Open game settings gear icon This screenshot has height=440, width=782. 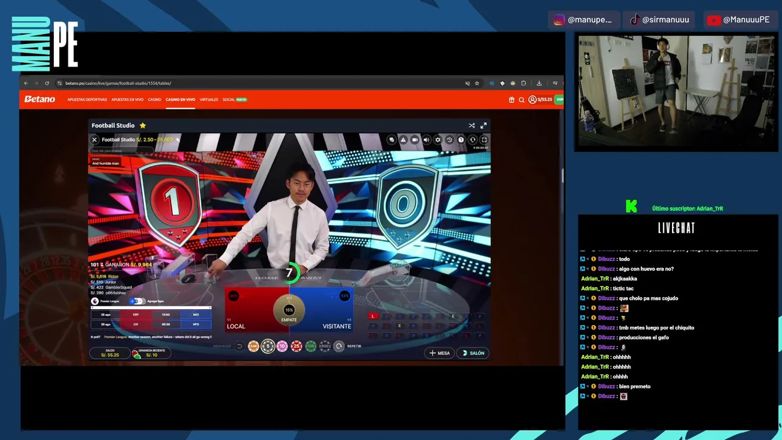click(x=437, y=140)
